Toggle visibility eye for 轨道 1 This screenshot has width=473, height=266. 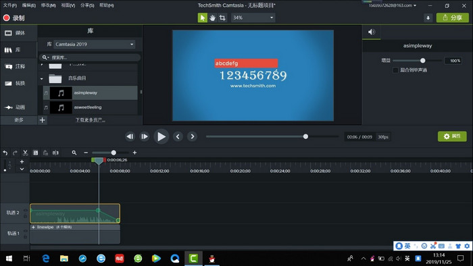pos(26,231)
